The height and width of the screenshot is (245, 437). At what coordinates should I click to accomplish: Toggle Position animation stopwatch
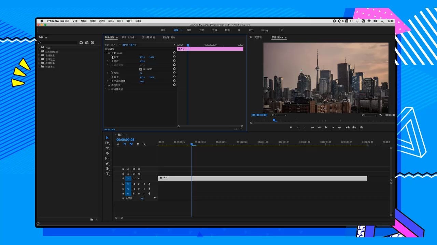tap(112, 57)
